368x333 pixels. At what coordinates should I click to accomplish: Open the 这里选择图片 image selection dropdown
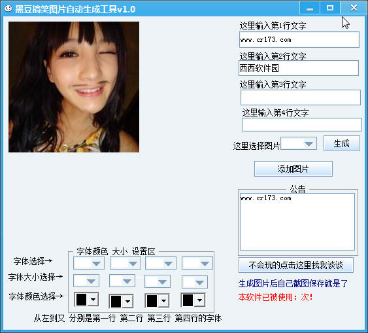tap(299, 143)
